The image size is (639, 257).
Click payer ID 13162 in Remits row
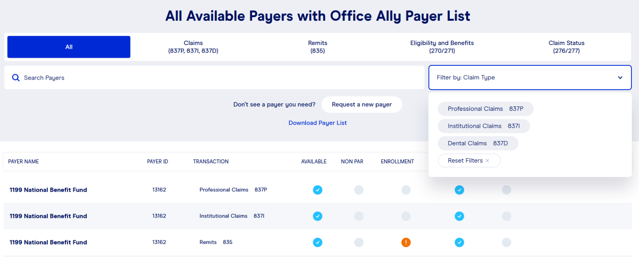159,242
